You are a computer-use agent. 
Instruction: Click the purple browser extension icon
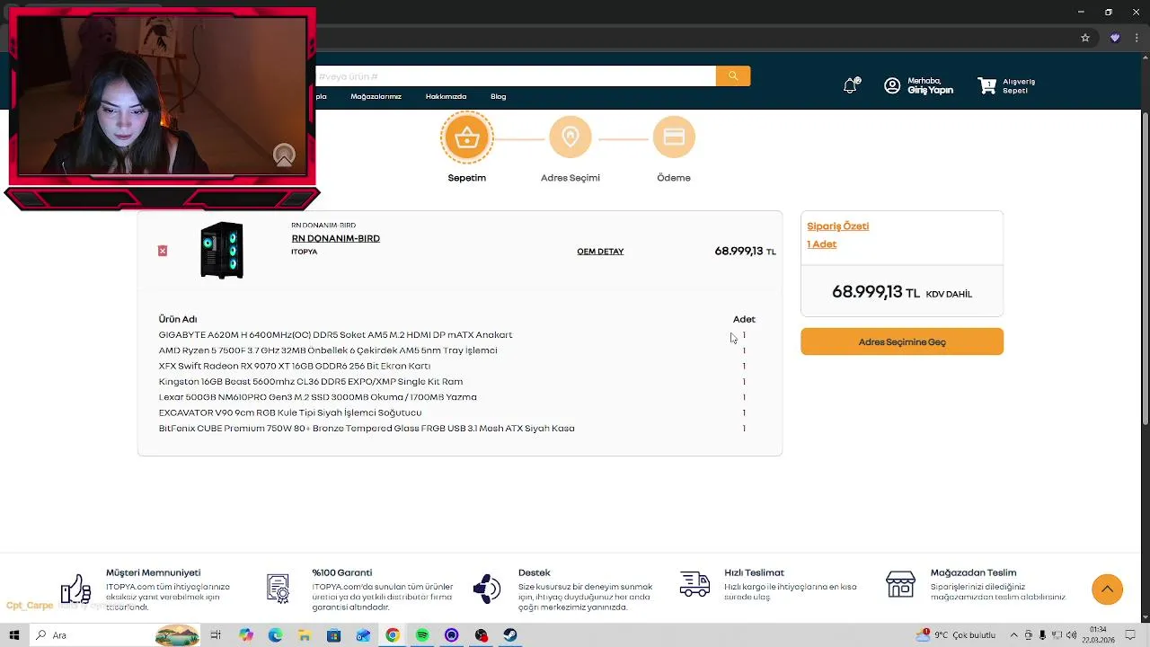point(1115,38)
